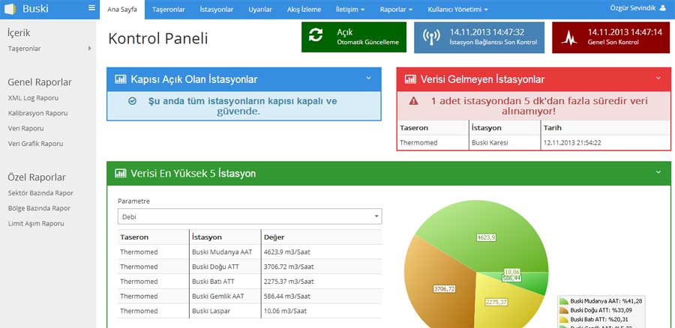
Task: Click the Buski brand title
Action: point(35,8)
